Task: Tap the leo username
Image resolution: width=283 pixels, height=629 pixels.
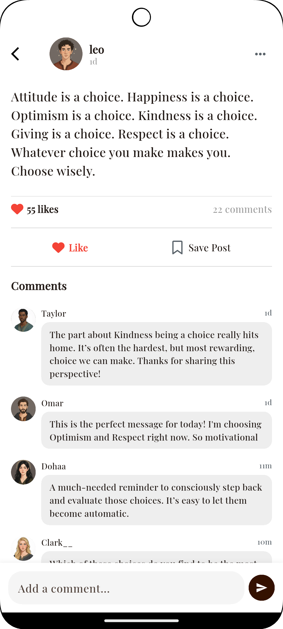Action: [x=97, y=50]
